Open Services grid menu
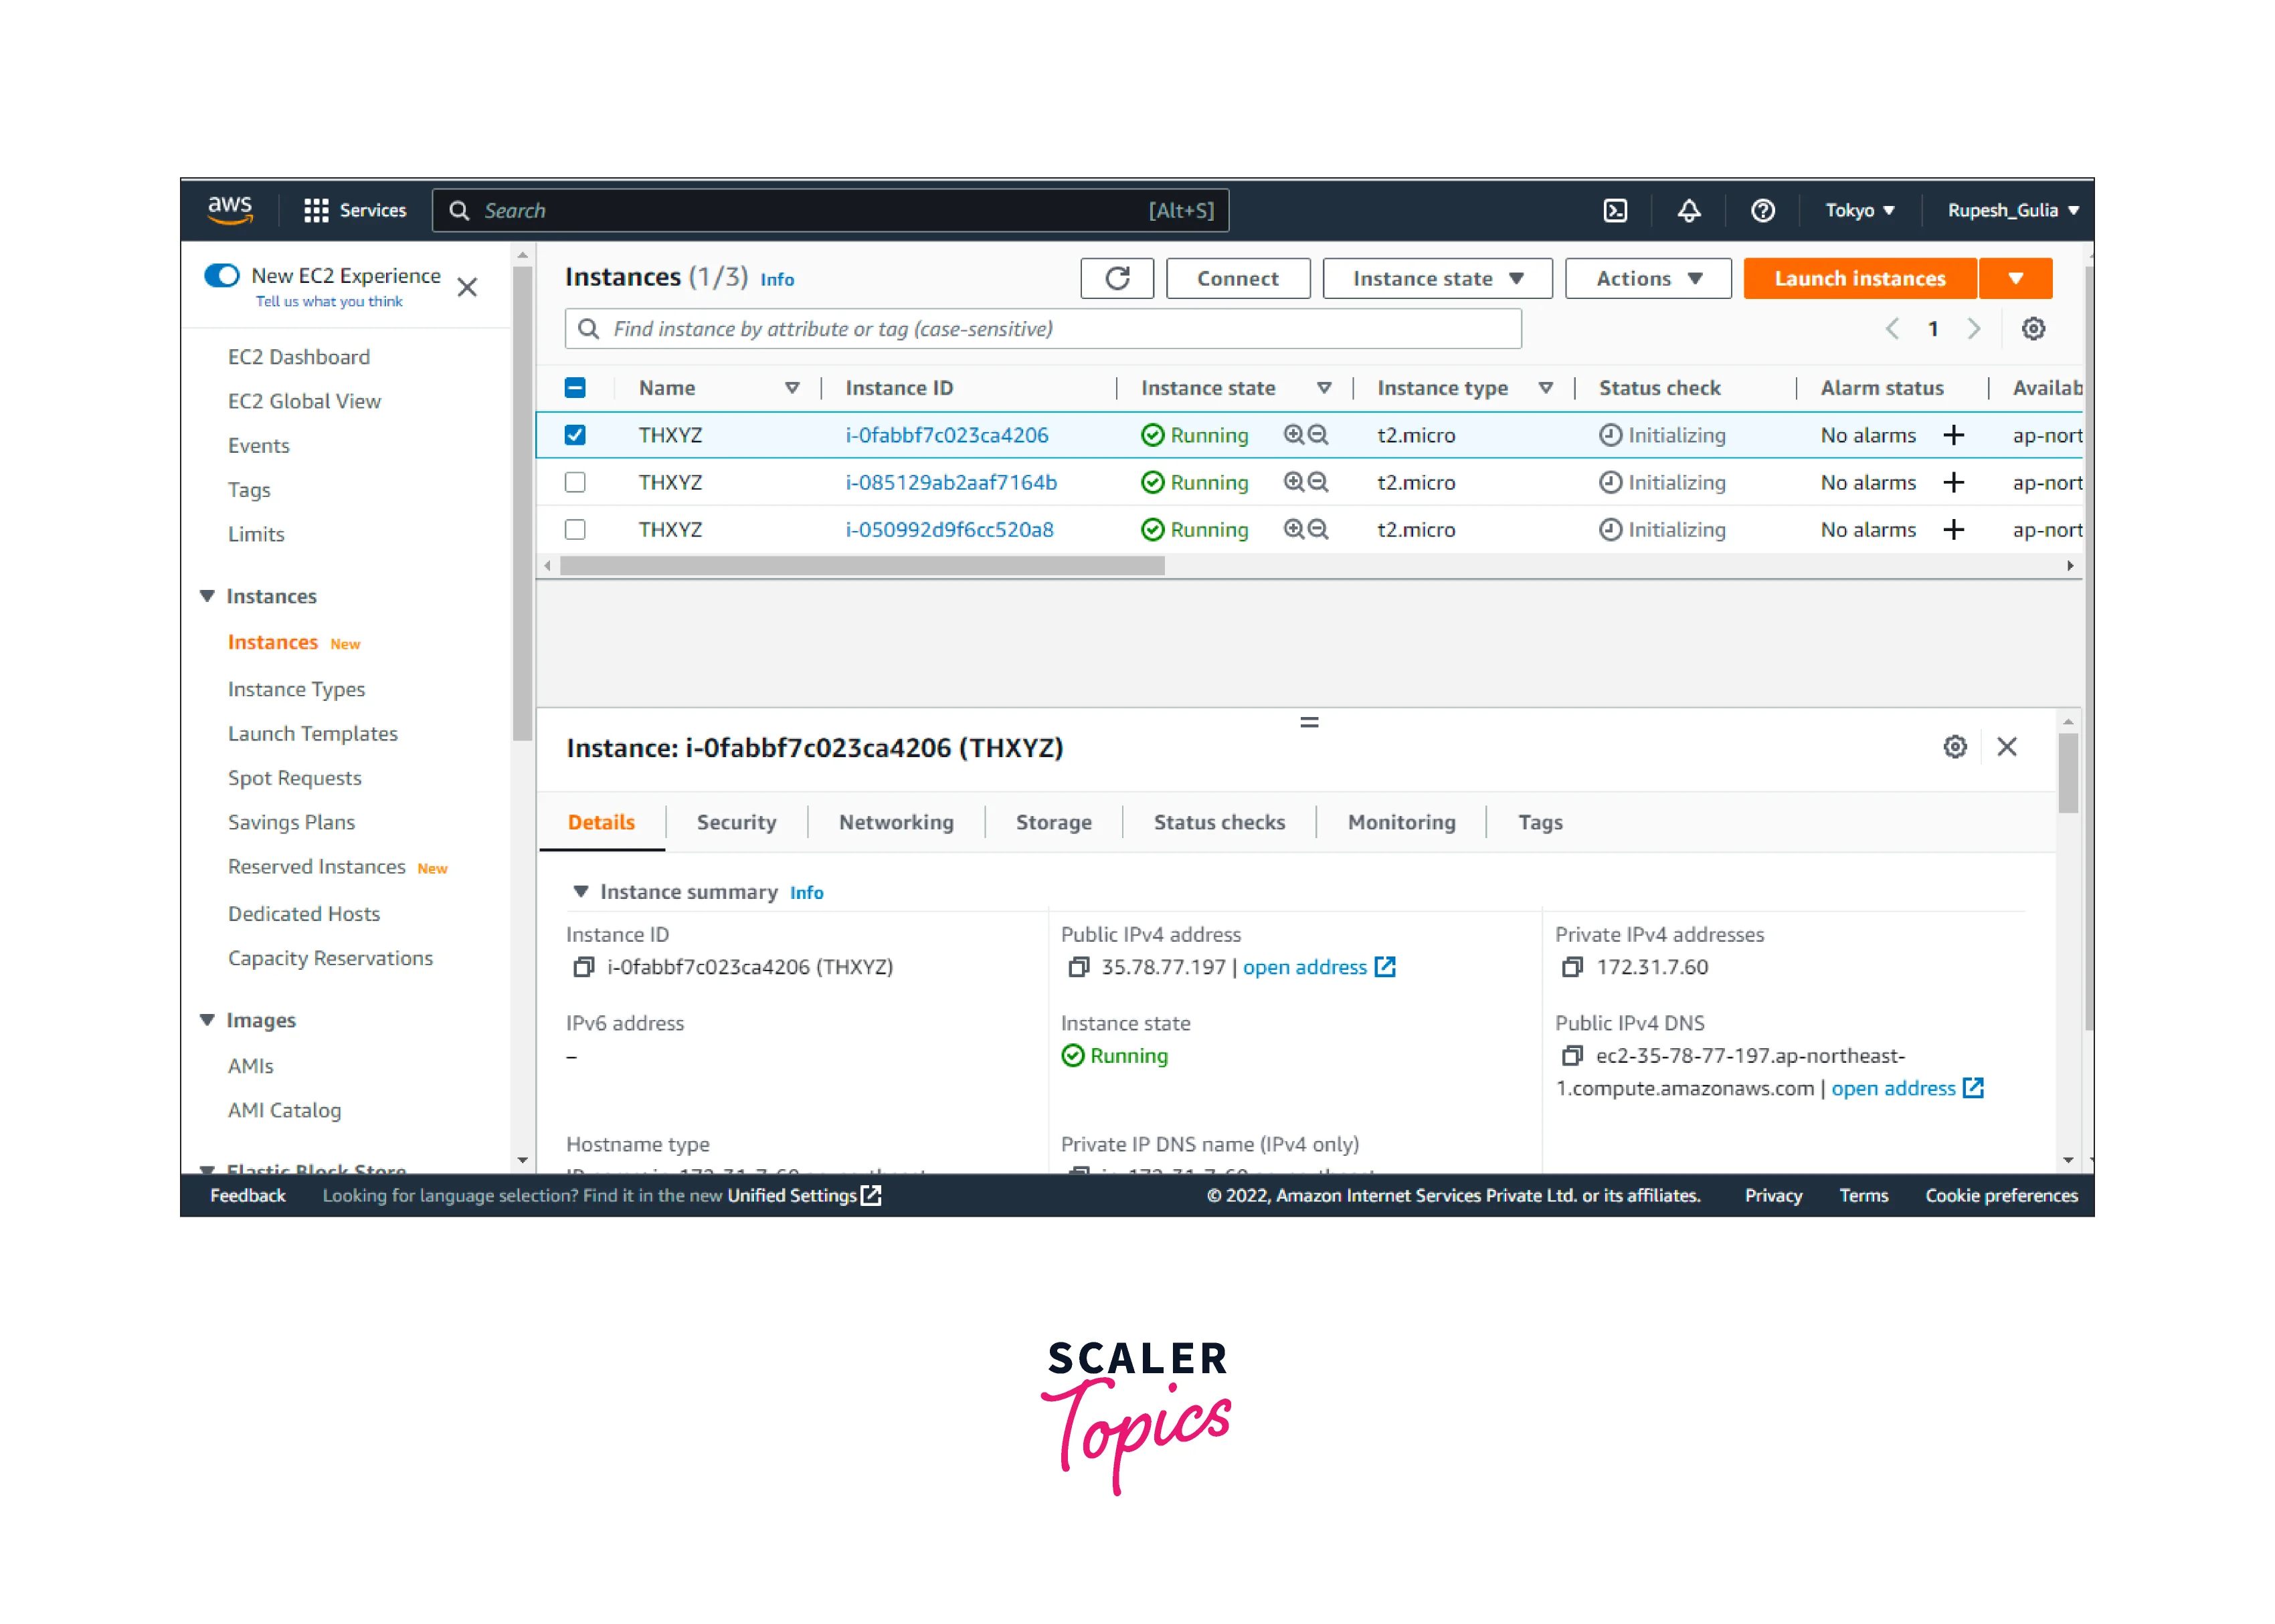Screen dimensions: 2275x1624 click(316, 210)
